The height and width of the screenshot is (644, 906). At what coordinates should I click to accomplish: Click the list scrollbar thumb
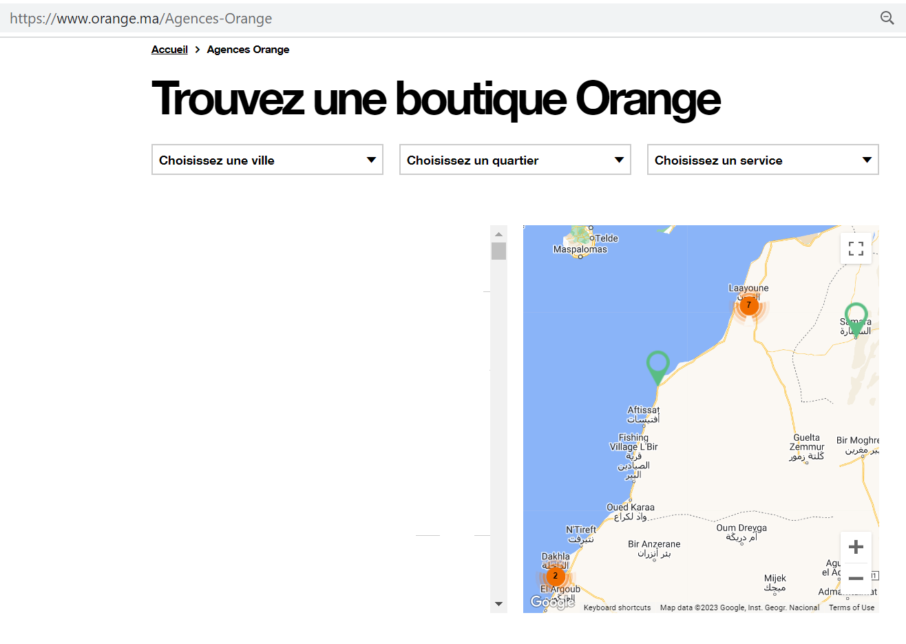click(x=498, y=251)
